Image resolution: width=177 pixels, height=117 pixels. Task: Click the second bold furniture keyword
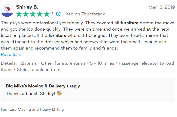57,35
